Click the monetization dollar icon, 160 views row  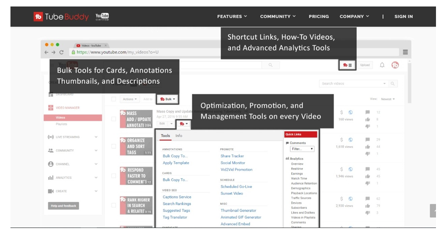tap(341, 112)
